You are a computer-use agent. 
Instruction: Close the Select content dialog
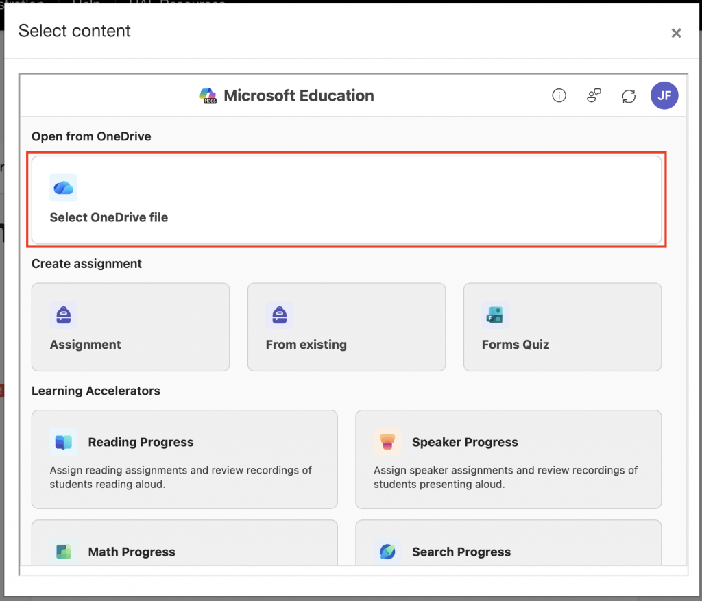676,33
